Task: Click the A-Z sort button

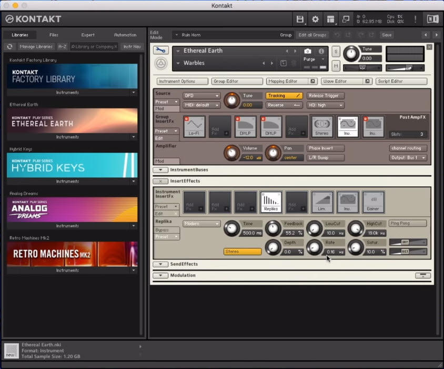Action: [x=62, y=46]
